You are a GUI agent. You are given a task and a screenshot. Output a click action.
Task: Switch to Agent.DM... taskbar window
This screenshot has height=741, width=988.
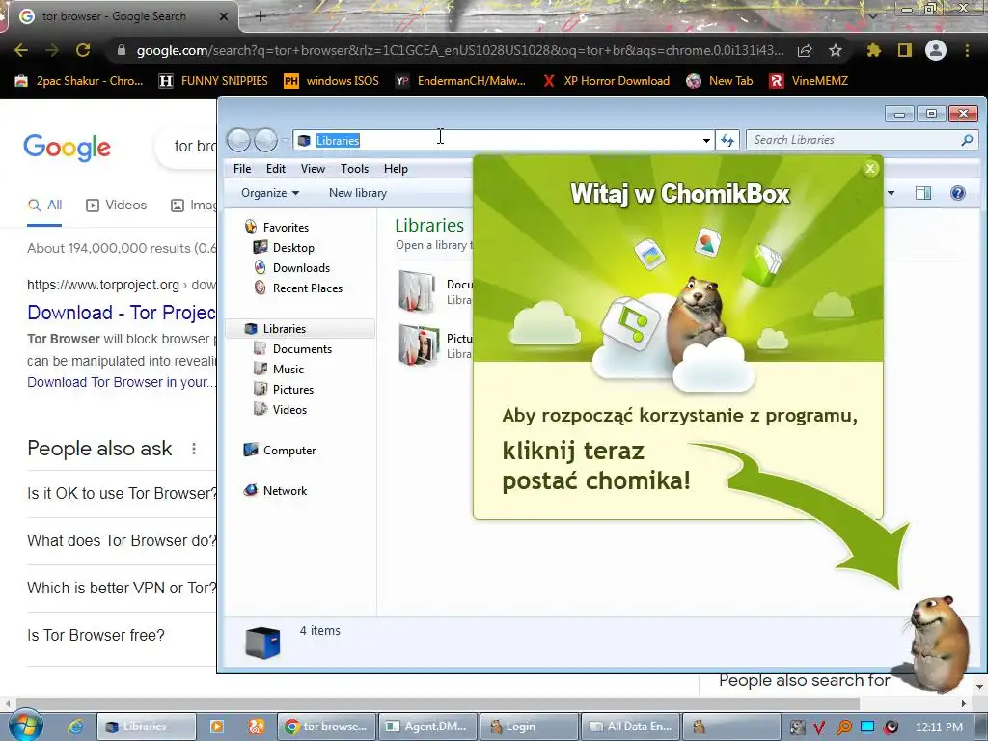[426, 727]
